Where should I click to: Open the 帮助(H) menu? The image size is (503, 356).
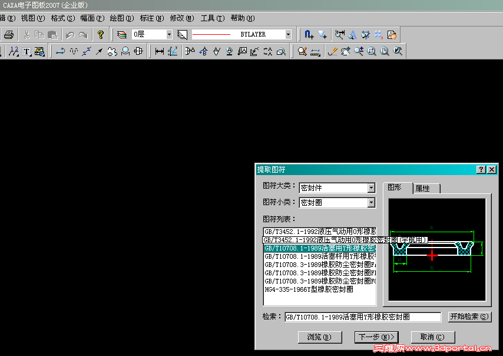[x=243, y=18]
